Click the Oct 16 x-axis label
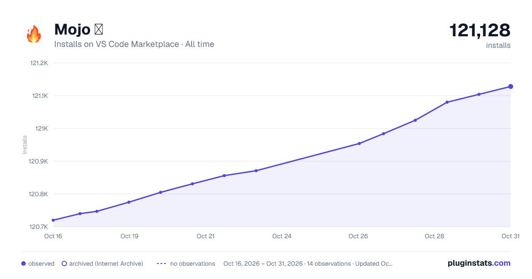 tap(53, 236)
